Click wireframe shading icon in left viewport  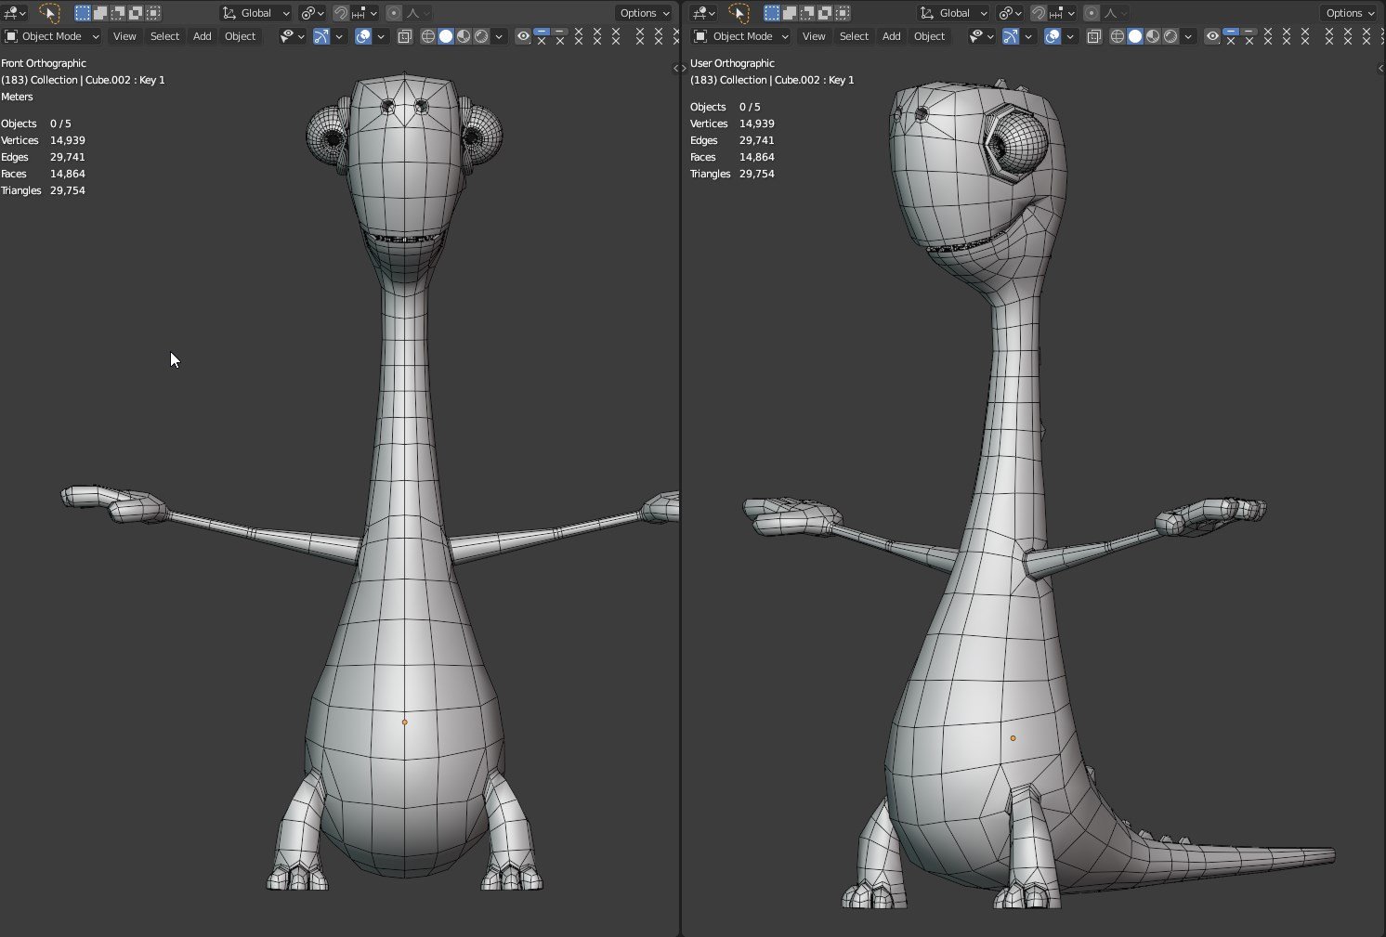428,36
